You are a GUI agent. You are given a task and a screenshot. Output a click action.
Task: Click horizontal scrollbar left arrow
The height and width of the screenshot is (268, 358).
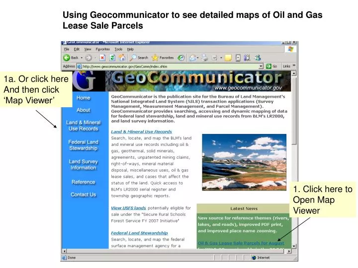pyautogui.click(x=65, y=251)
